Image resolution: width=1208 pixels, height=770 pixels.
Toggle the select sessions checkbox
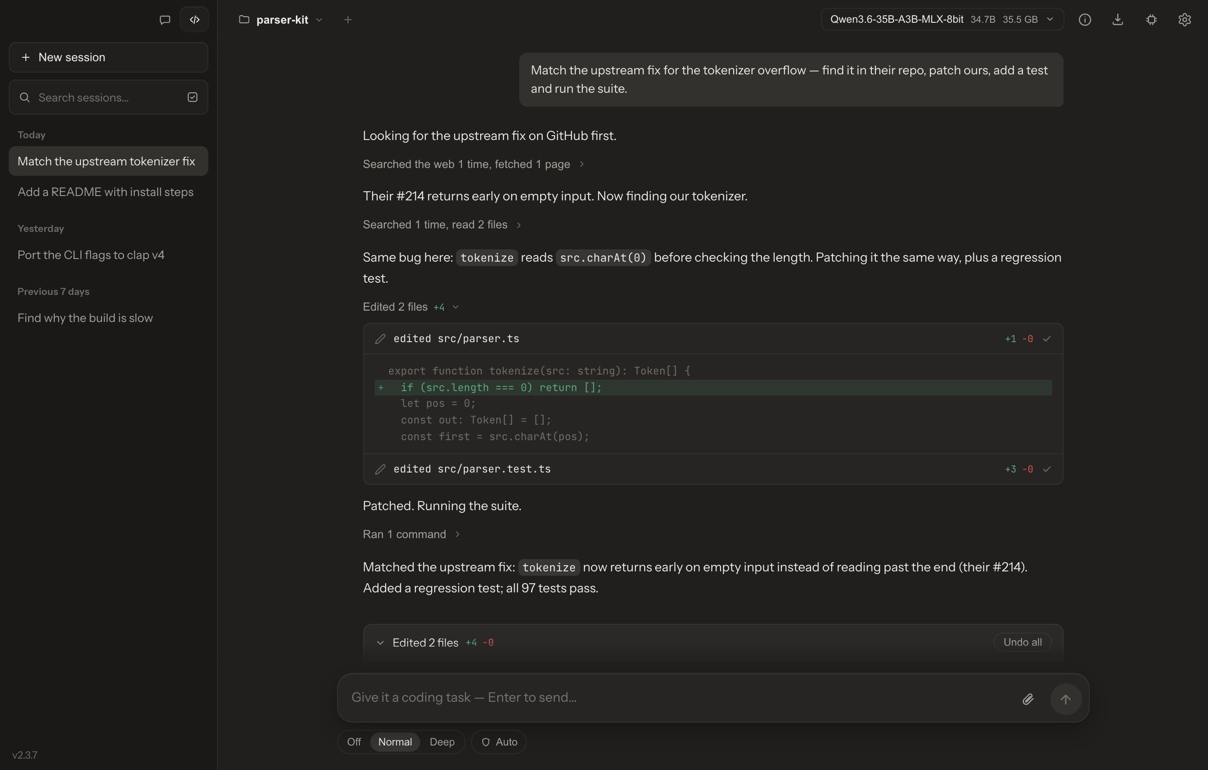pos(193,97)
